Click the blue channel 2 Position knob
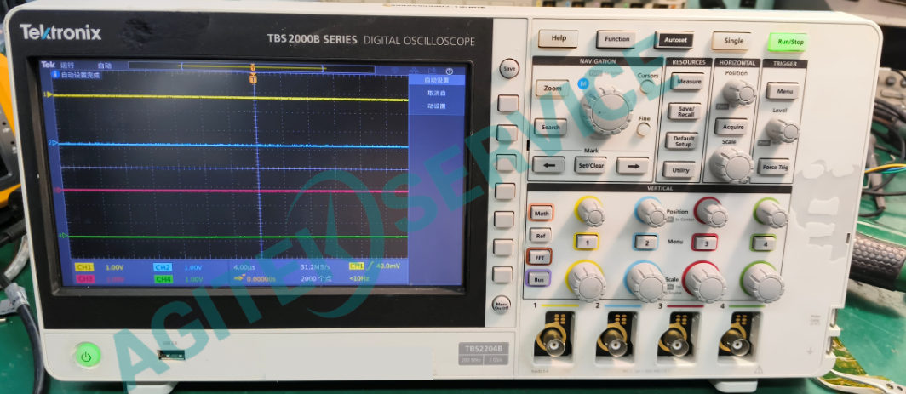906x394 pixels. coord(651,212)
